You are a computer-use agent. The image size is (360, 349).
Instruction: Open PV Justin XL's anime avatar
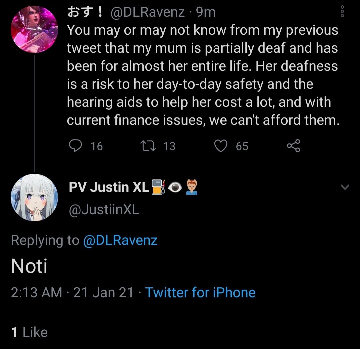coord(34,197)
